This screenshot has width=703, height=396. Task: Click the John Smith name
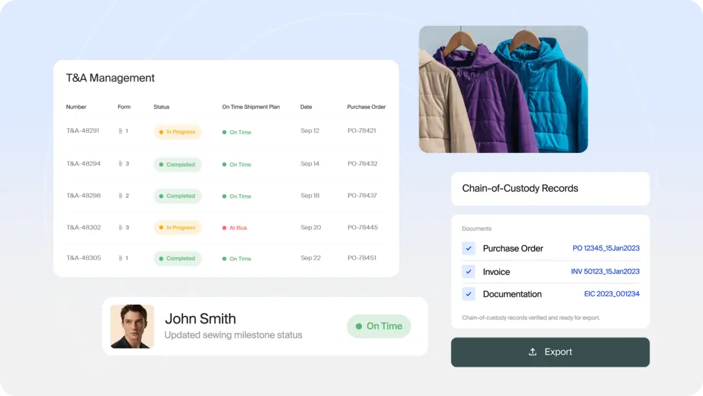click(200, 318)
